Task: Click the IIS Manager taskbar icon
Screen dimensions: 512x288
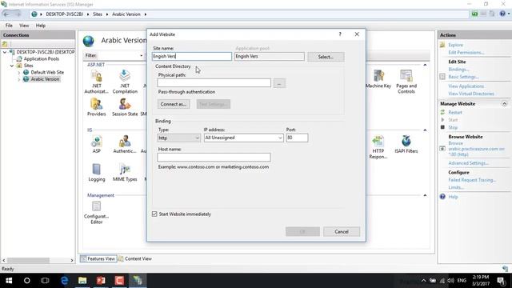Action: point(138,281)
